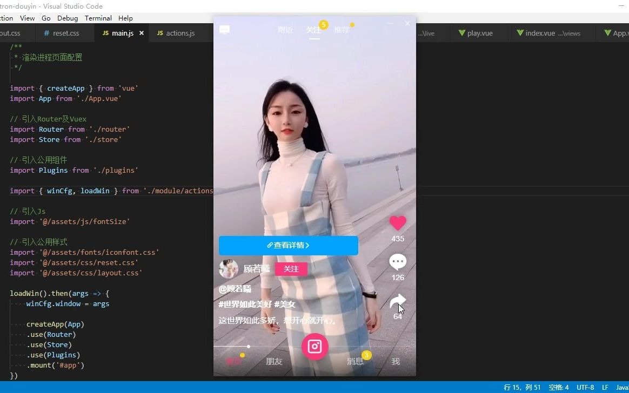
Task: Switch to the 推荐 feed tab
Action: (x=343, y=30)
